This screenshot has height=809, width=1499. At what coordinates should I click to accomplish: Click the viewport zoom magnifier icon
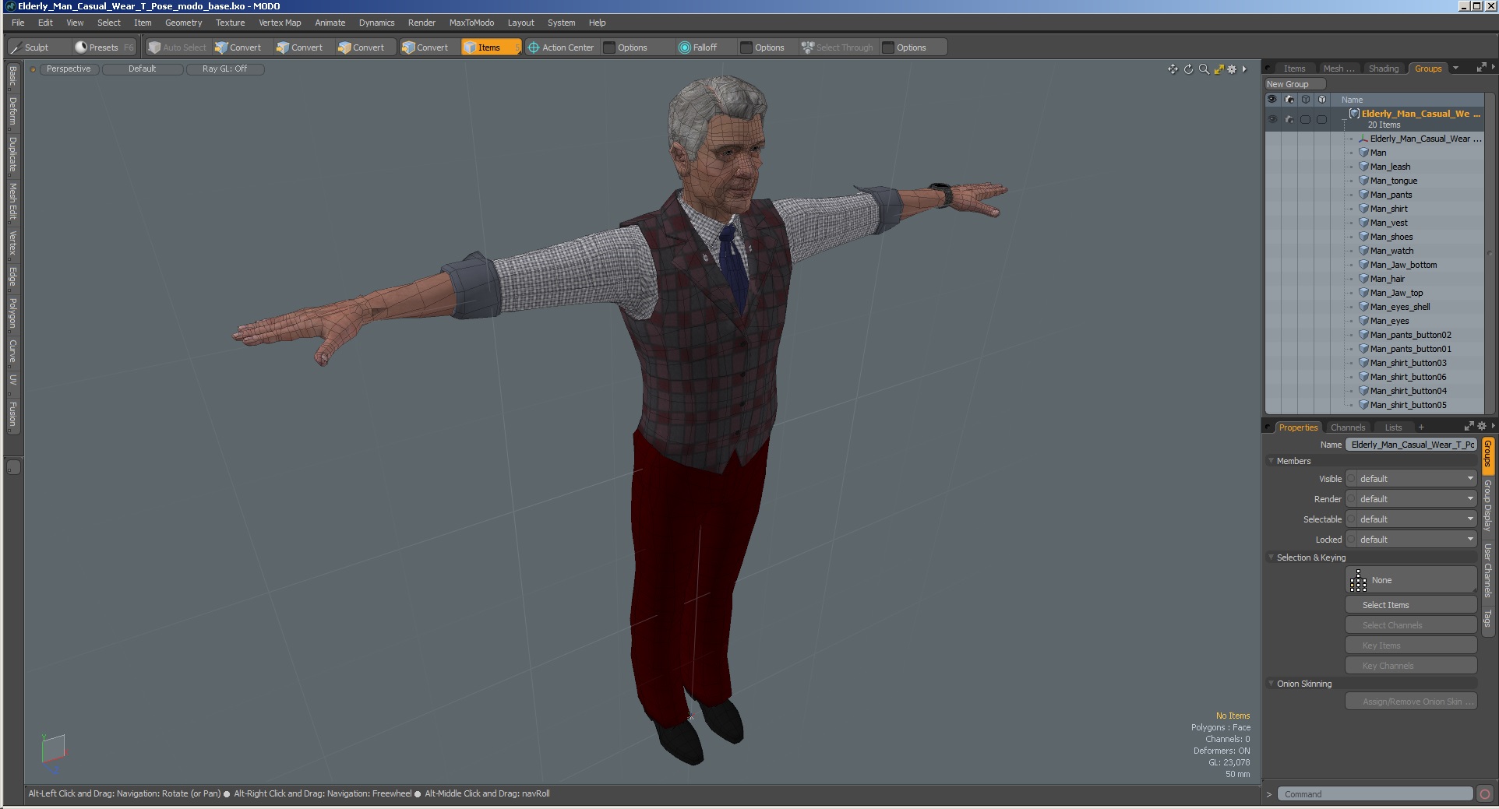1204,69
